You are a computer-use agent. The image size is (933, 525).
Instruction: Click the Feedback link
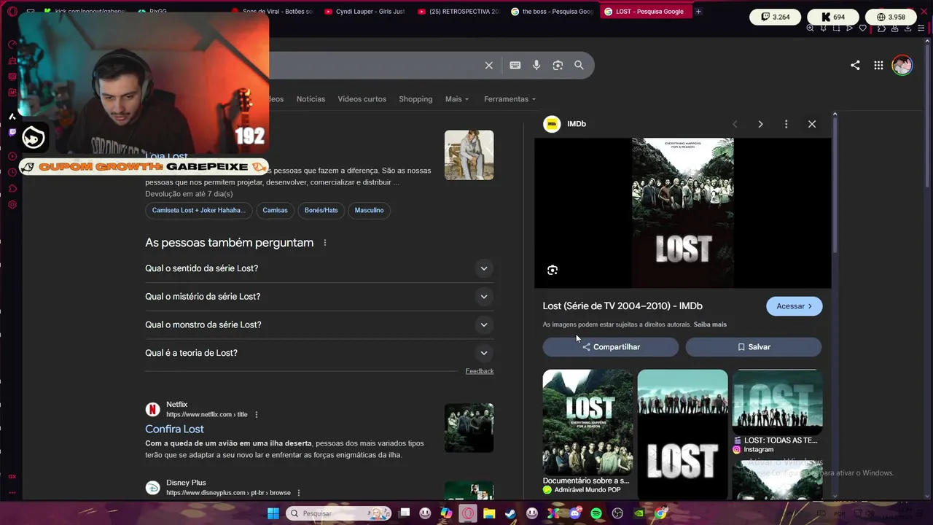click(x=480, y=371)
